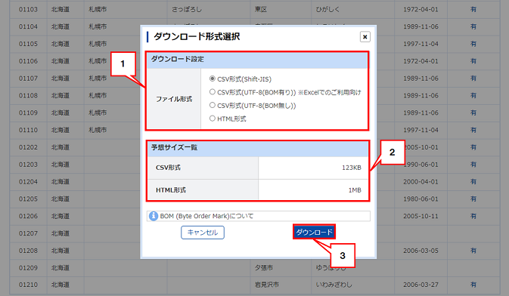This screenshot has width=509, height=296.
Task: Select the 有 link in row 01110
Action: [x=473, y=130]
